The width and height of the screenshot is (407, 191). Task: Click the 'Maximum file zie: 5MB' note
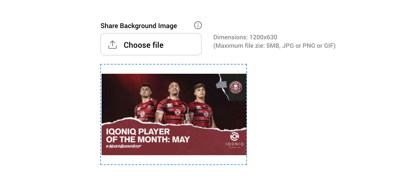pyautogui.click(x=274, y=46)
